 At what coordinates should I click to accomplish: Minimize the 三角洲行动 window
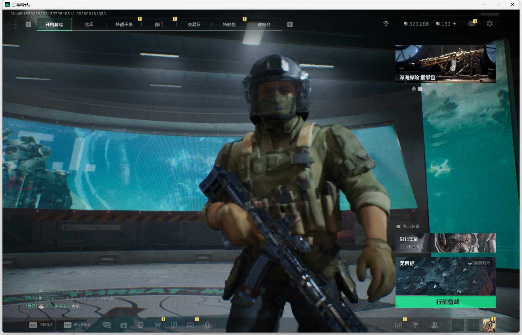(484, 5)
